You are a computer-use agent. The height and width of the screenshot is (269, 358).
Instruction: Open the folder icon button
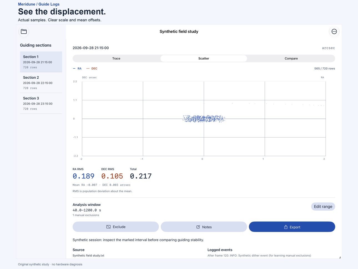(x=24, y=31)
